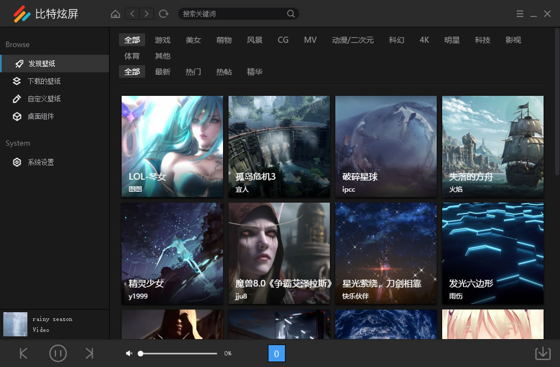This screenshot has width=560, height=367.
Task: Select the 全部 sort filter in second row
Action: [132, 72]
